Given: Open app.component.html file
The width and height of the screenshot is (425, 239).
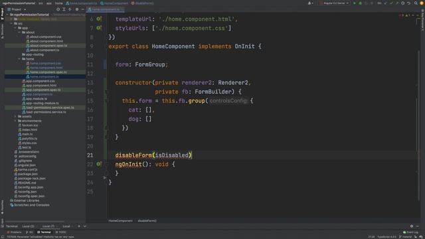Looking at the screenshot, I should [40, 86].
